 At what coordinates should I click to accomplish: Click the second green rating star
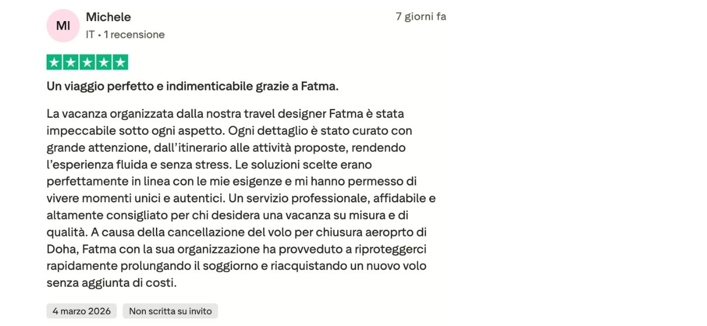(x=71, y=62)
